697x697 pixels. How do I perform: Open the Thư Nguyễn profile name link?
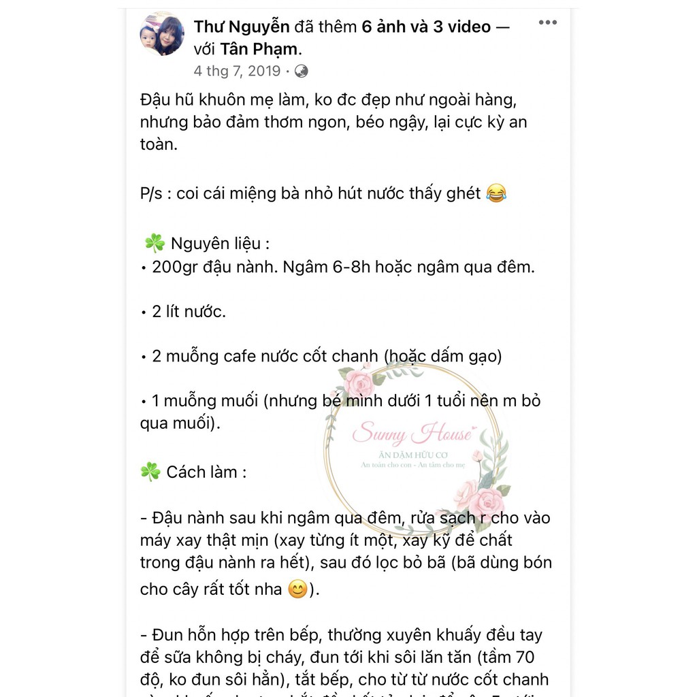coord(242,27)
